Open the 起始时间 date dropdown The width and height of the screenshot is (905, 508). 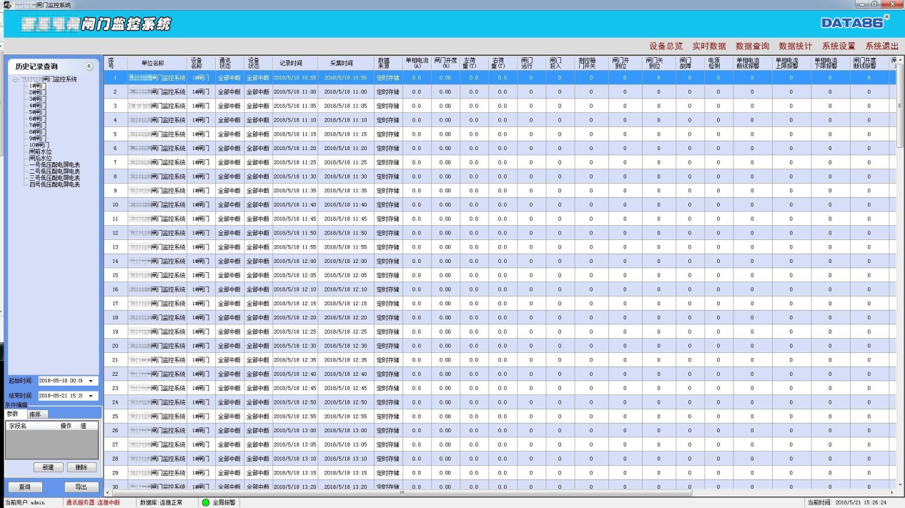click(x=91, y=381)
